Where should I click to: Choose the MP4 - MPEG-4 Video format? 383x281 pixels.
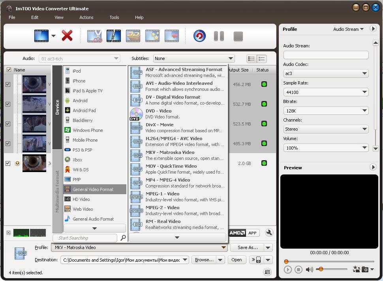(x=178, y=183)
